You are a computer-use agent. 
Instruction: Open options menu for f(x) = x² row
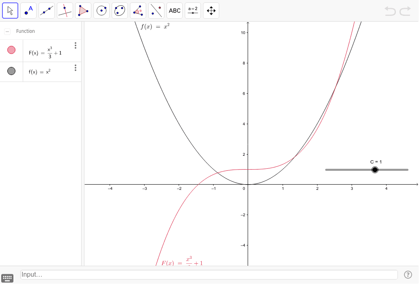76,68
